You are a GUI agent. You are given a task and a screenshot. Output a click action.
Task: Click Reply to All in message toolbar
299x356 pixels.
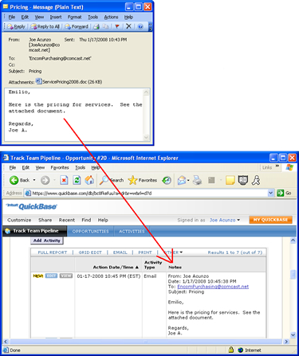45,26
